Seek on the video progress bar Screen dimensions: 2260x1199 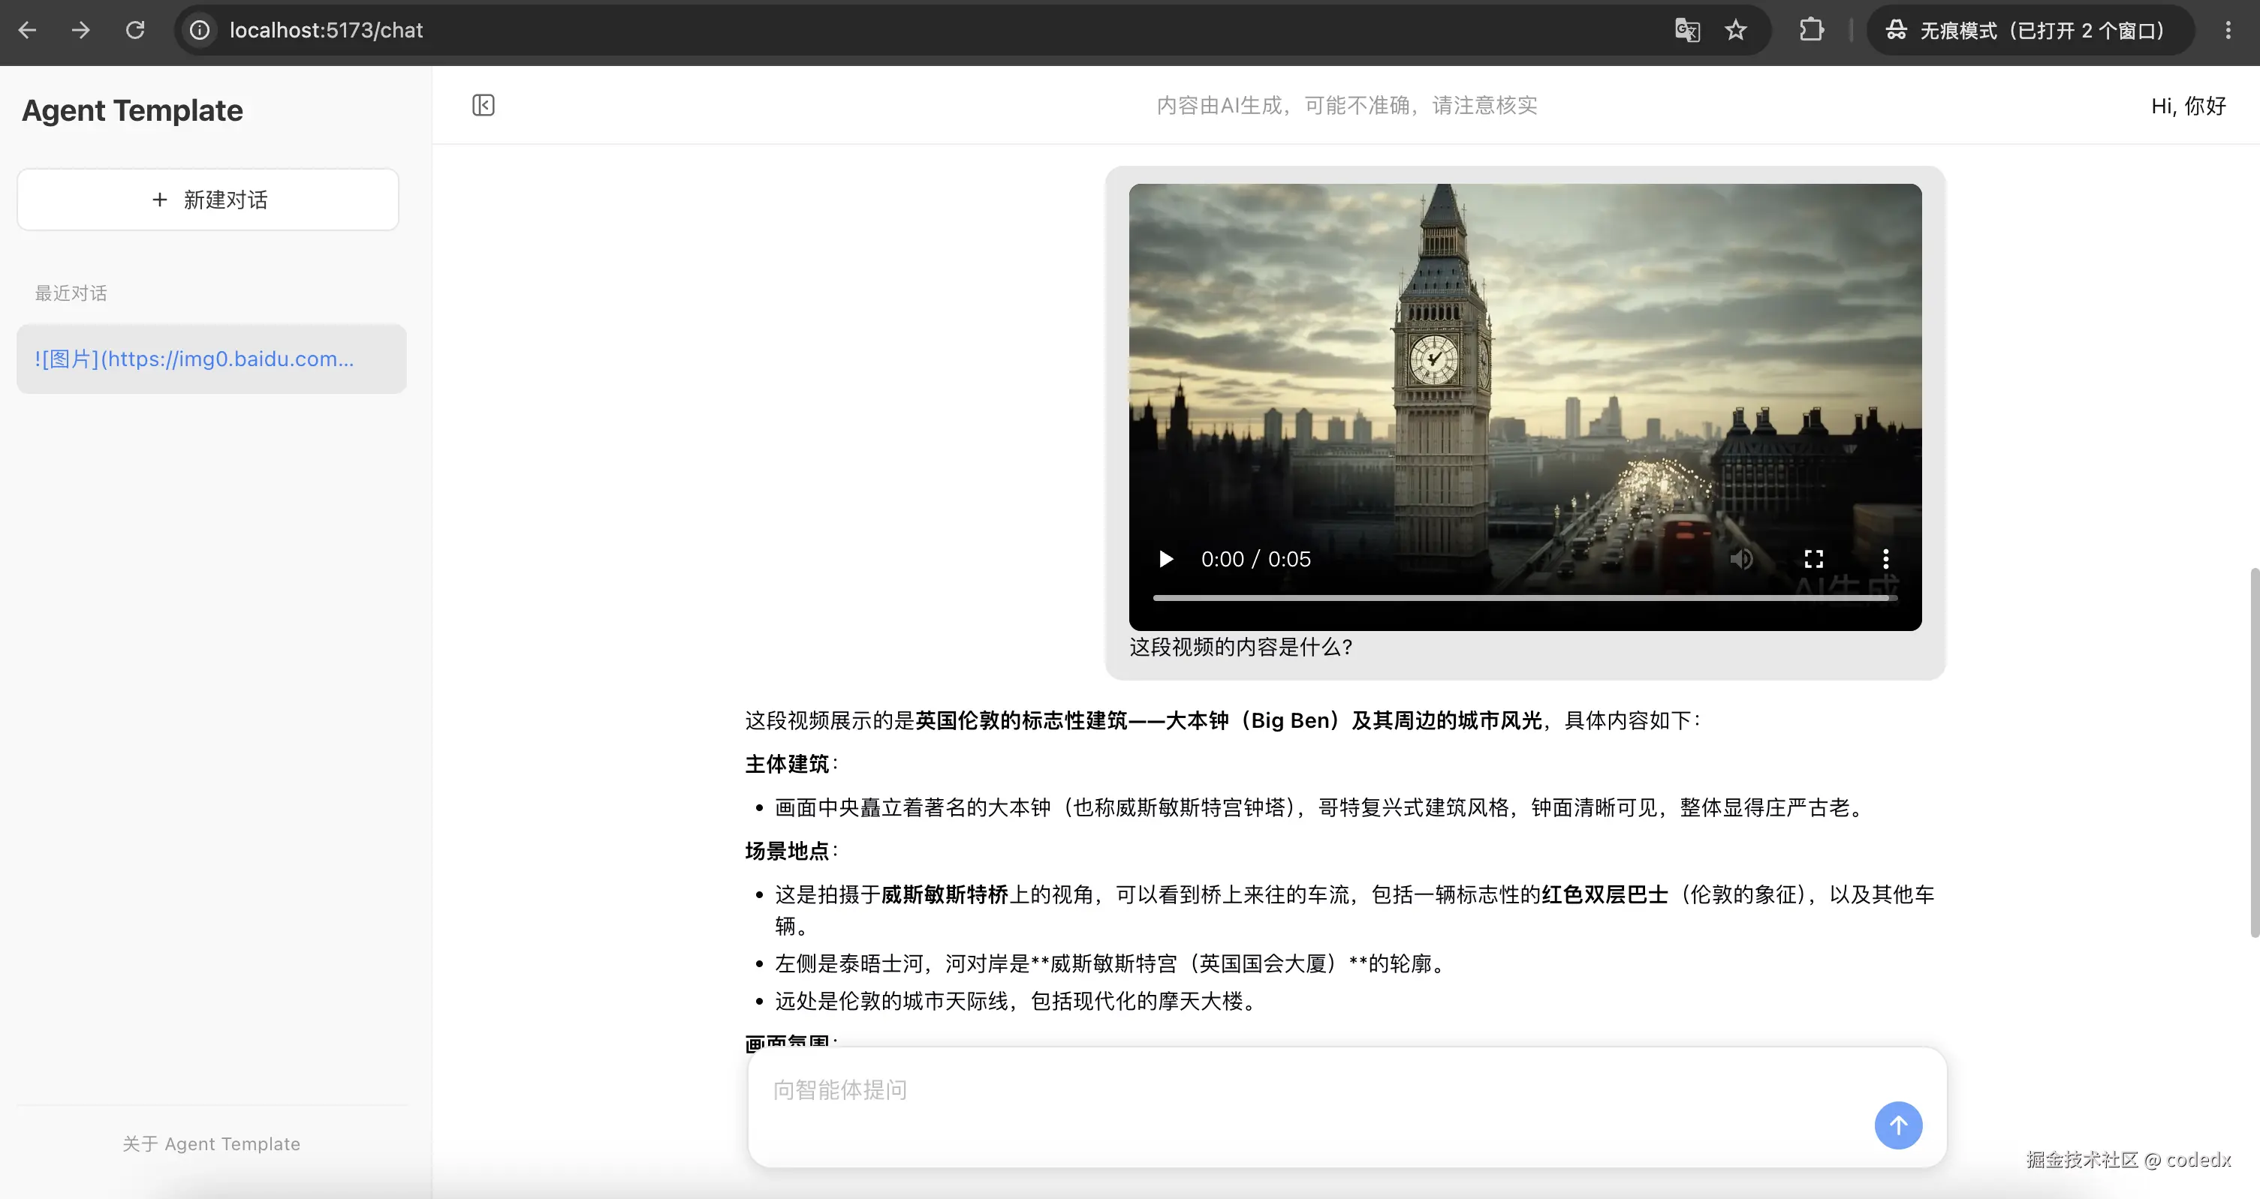coord(1525,598)
